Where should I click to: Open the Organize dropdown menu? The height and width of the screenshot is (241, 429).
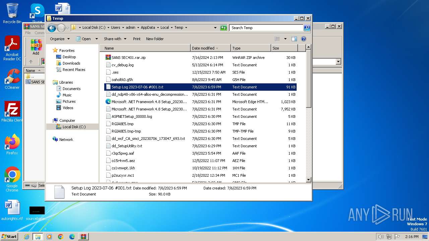click(60, 39)
